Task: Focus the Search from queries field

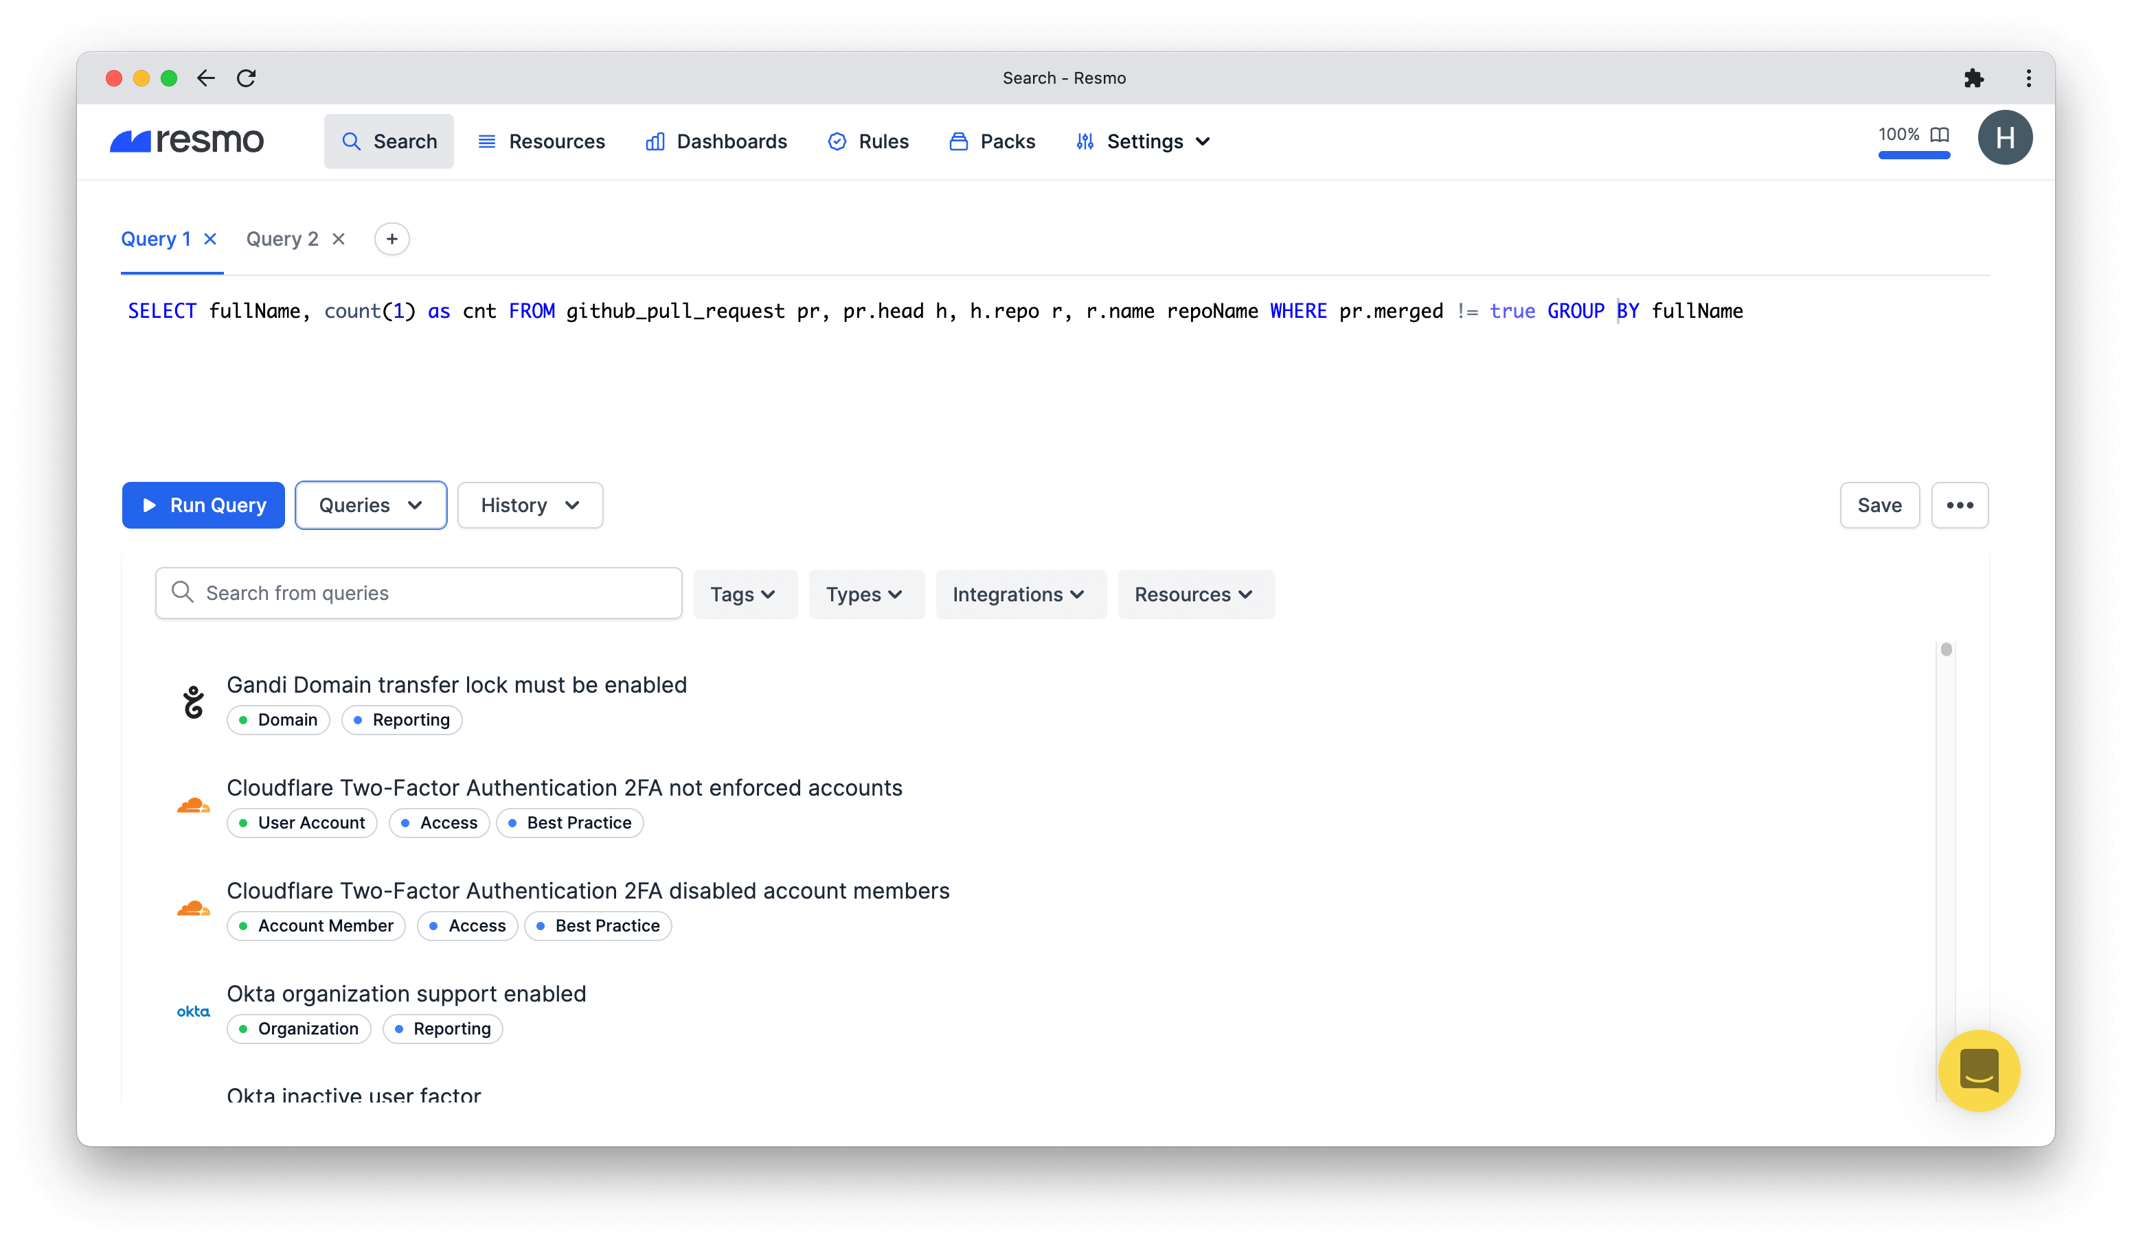Action: (419, 594)
